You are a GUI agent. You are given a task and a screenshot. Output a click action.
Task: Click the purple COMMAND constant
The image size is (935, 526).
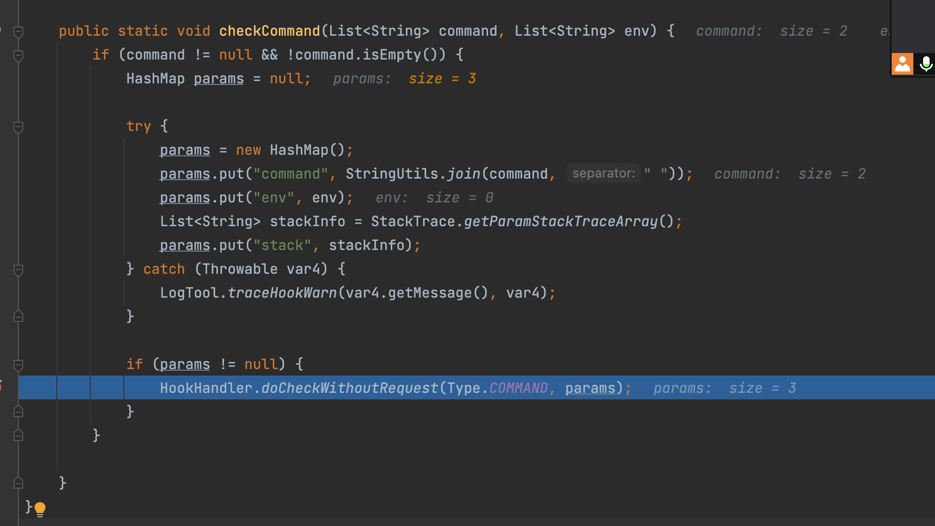(x=518, y=388)
